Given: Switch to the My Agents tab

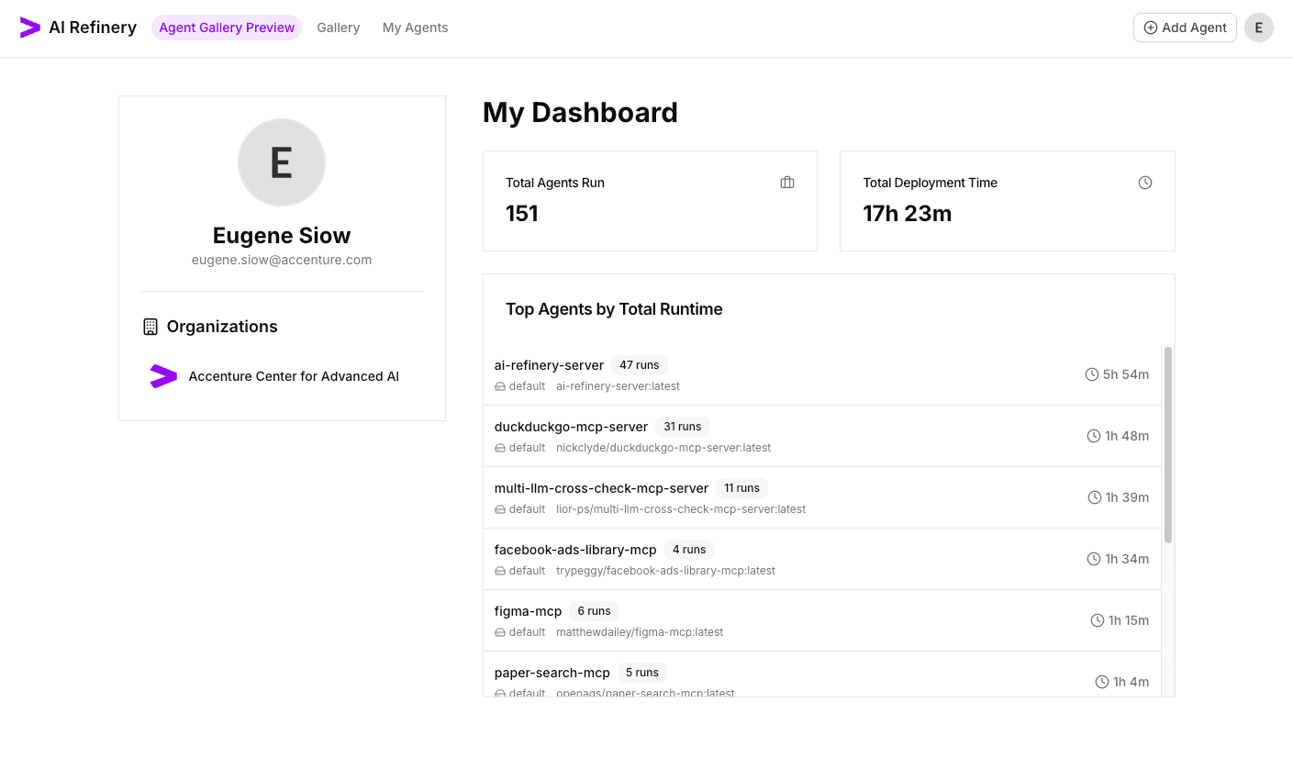Looking at the screenshot, I should point(415,28).
